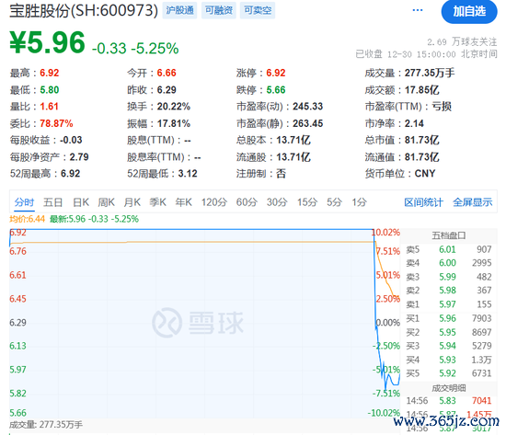Switch to the 月K chart tab
Viewport: 506px width, 435px height.
pos(132,202)
